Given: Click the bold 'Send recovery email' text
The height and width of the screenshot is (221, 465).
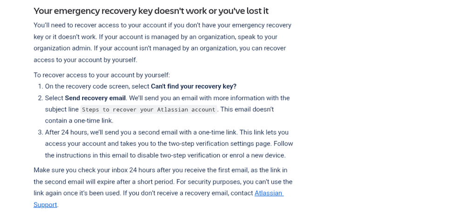Looking at the screenshot, I should 95,98.
